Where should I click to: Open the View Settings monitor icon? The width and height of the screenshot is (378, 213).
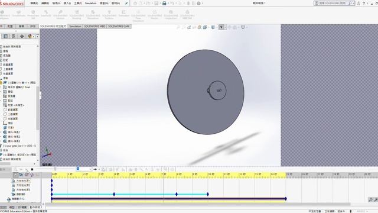pyautogui.click(x=243, y=27)
